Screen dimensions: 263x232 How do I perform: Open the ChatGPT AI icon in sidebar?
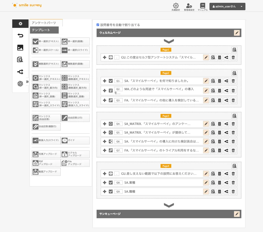point(20,84)
